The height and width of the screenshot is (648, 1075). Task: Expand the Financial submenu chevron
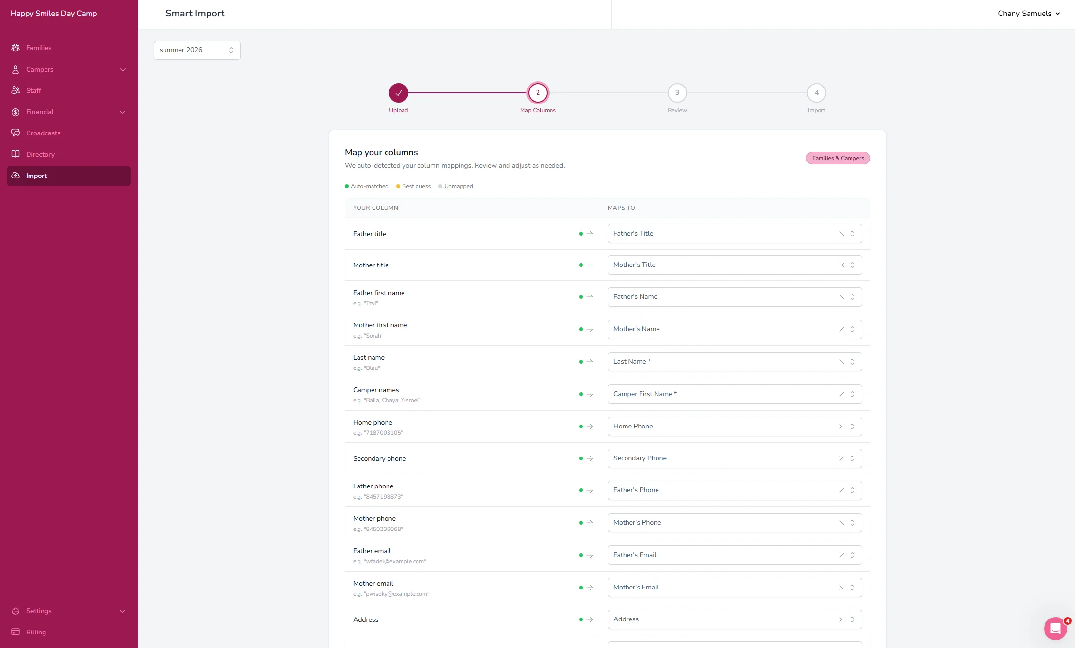pos(123,112)
